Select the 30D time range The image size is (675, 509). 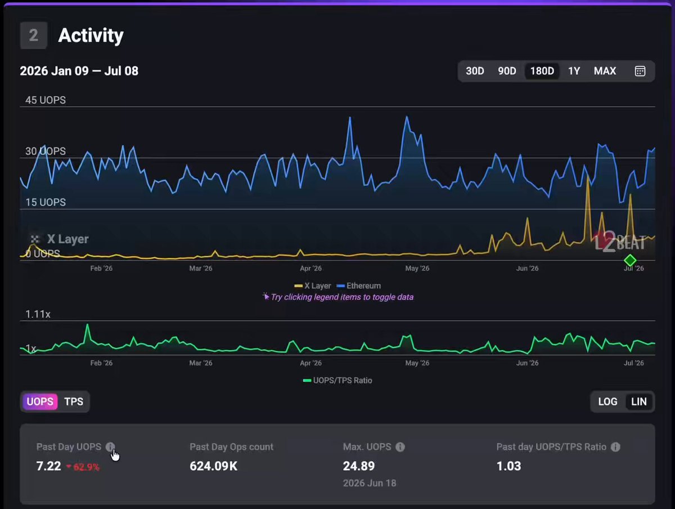pos(475,71)
